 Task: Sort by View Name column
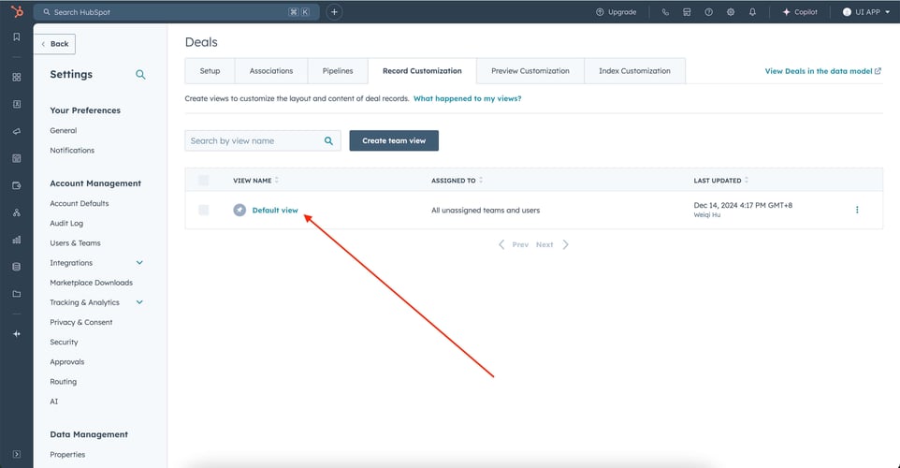coord(255,181)
